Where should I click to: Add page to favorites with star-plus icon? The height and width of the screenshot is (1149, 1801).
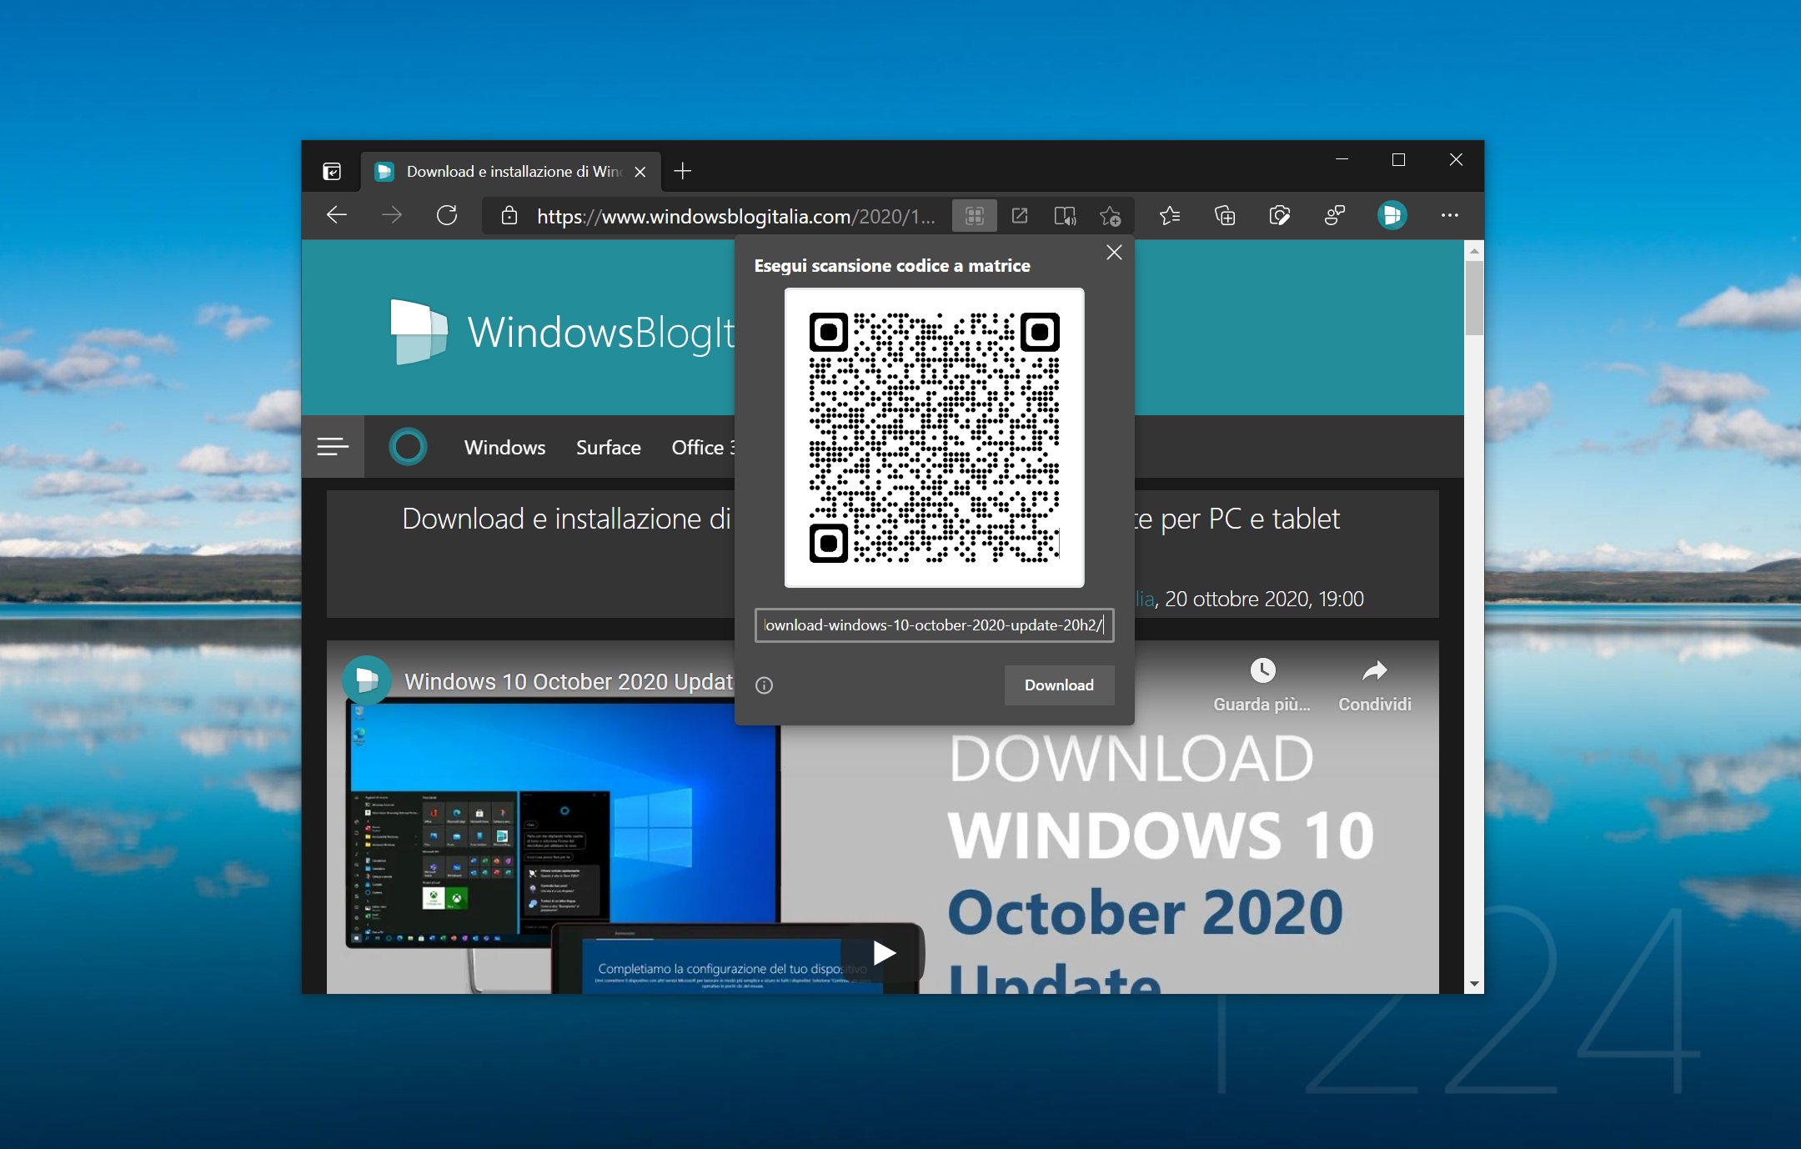(x=1110, y=216)
